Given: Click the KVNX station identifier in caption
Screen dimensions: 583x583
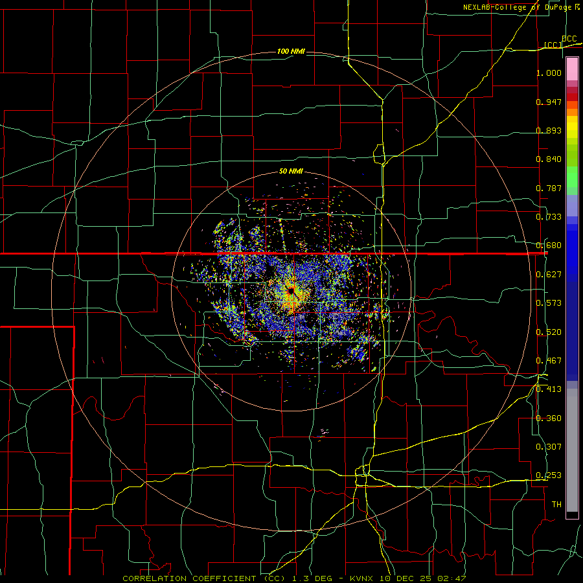Looking at the screenshot, I should [x=361, y=578].
